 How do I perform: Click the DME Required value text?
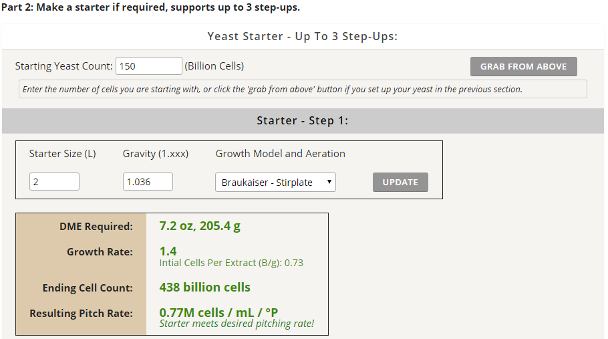(x=200, y=226)
